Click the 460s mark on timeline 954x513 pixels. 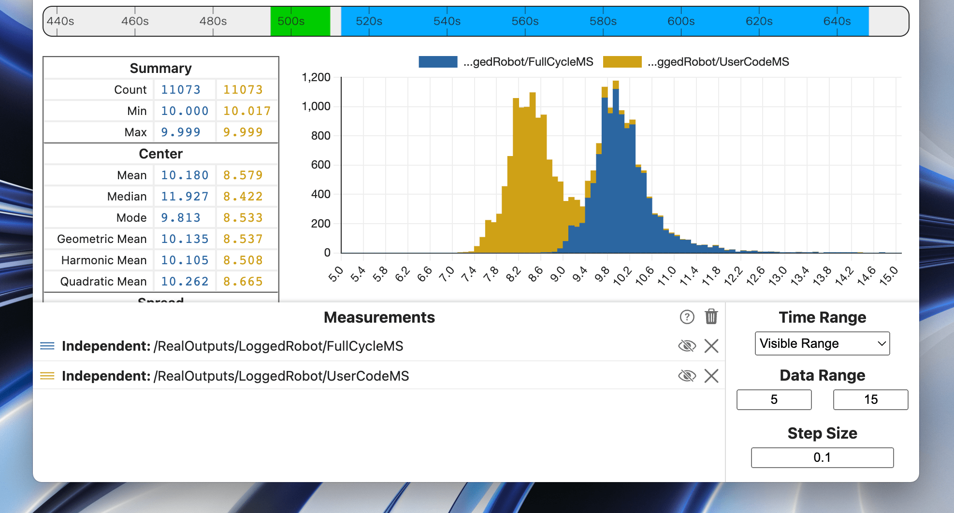[135, 21]
